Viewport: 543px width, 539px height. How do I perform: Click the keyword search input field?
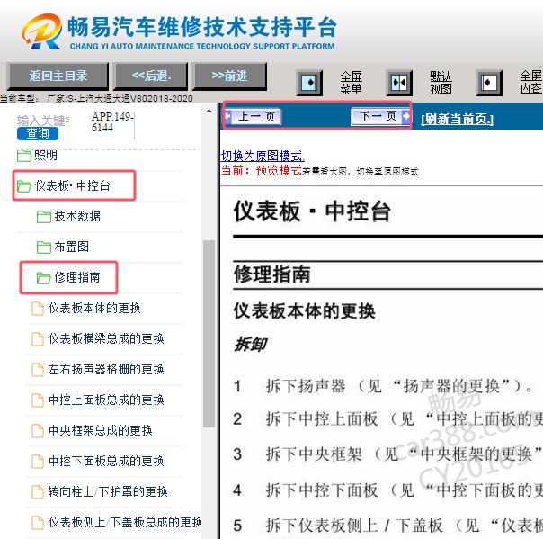[43, 121]
